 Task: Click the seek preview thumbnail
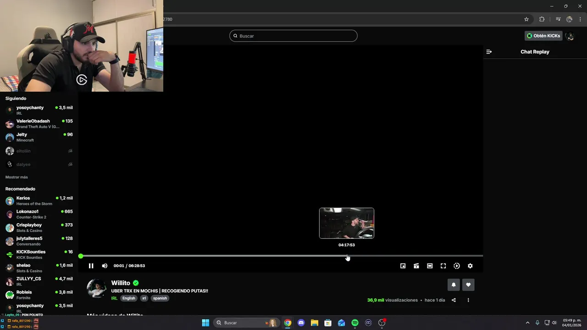[347, 223]
